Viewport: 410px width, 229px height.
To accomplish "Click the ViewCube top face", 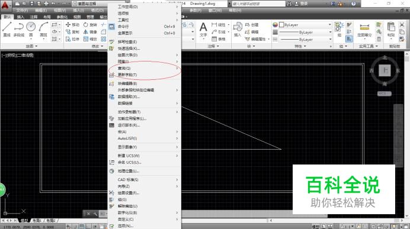I will click(x=385, y=70).
